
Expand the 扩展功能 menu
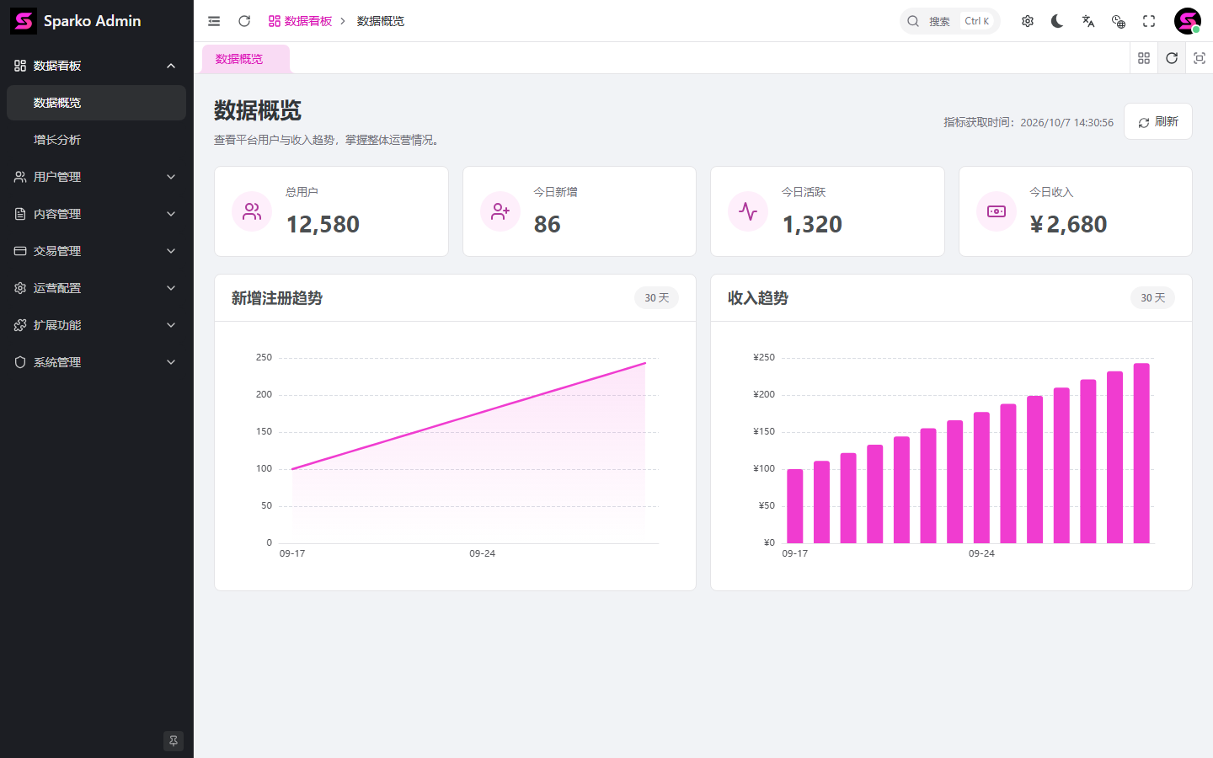coord(96,325)
